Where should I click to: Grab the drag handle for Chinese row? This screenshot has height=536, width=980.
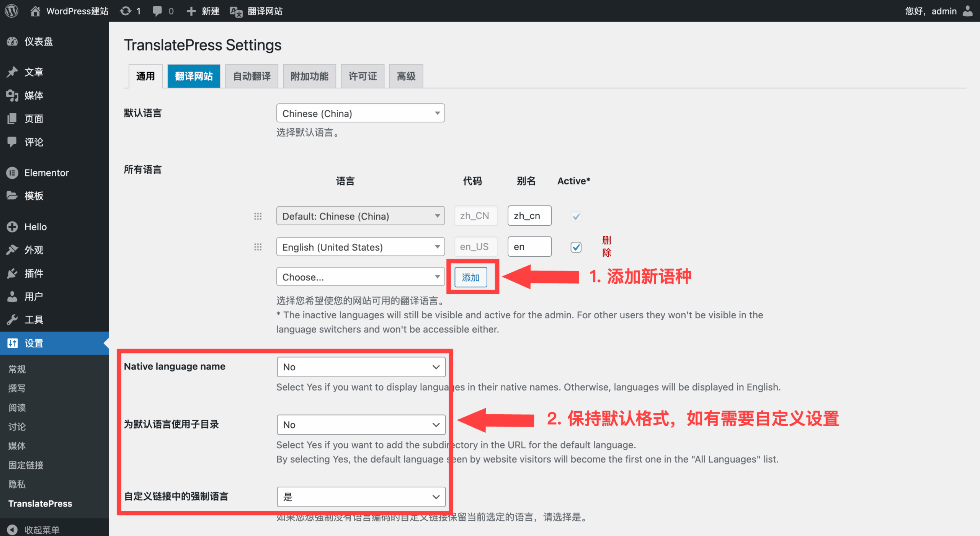[258, 216]
